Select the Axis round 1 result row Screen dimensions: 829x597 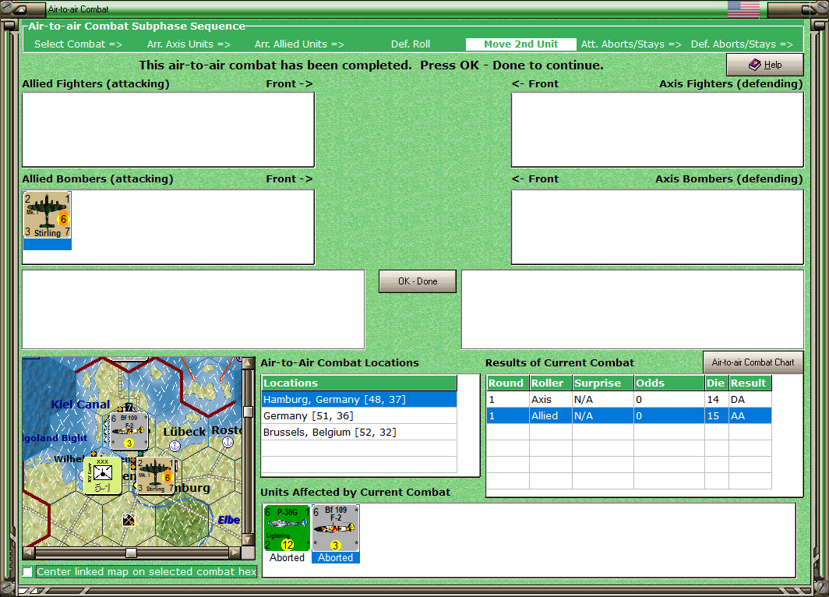click(629, 399)
